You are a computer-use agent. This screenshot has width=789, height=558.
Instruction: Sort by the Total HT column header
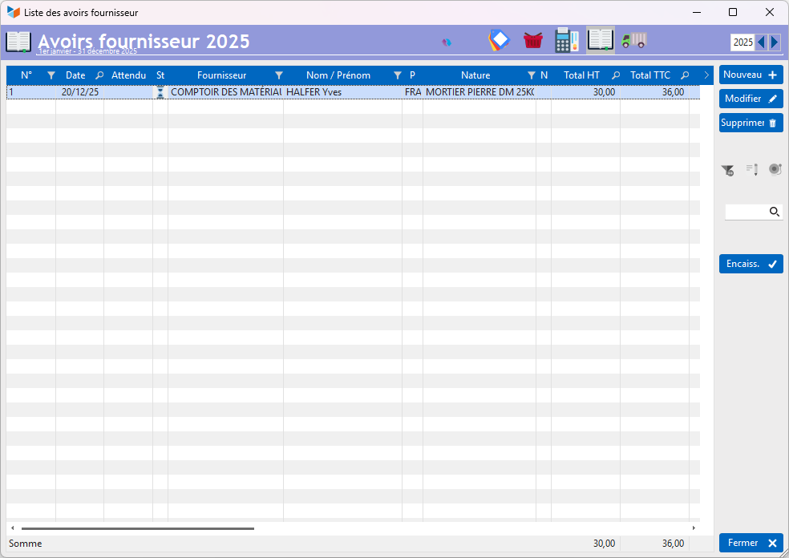[x=581, y=75]
